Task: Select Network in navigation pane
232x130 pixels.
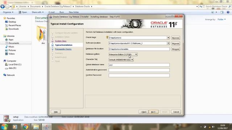Action: tap(11, 75)
